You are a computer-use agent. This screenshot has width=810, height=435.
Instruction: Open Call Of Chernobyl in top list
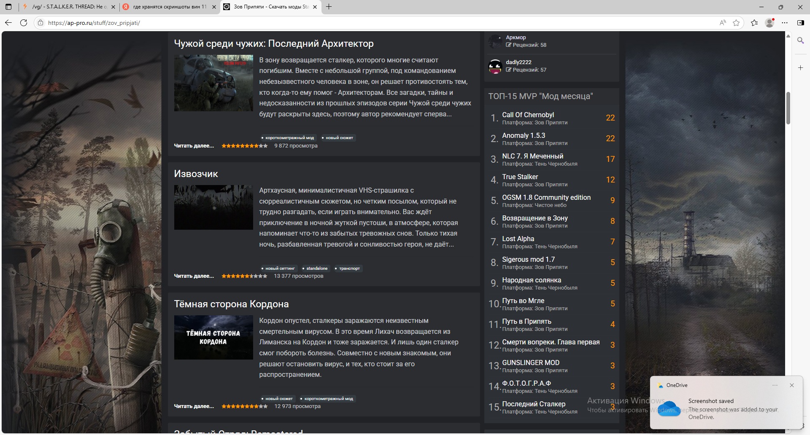(x=528, y=115)
